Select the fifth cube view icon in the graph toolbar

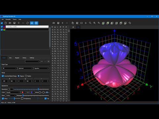tap(121, 23)
